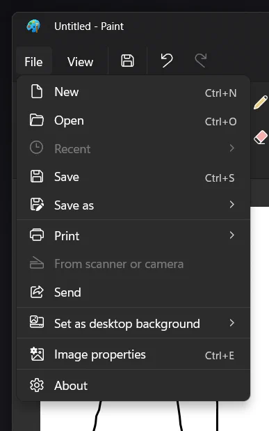This screenshot has width=269, height=431.
Task: Select the Eraser tool icon
Action: tap(261, 137)
